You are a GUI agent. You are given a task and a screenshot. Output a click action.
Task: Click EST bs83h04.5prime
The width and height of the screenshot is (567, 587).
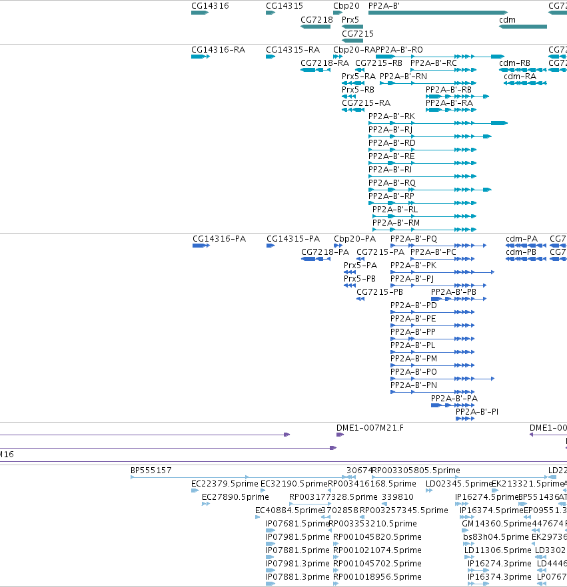496,537
